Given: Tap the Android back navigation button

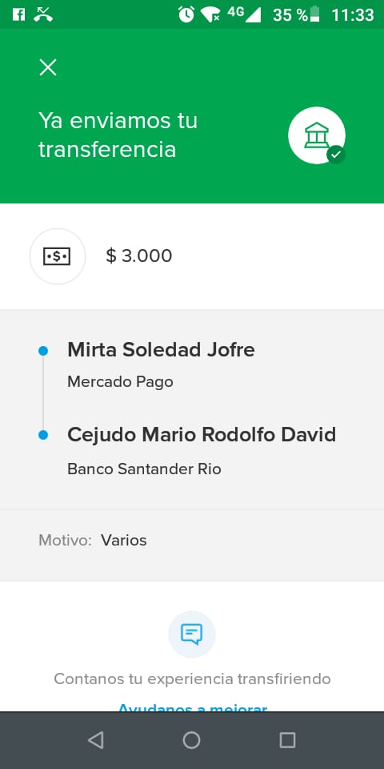Looking at the screenshot, I should (x=95, y=740).
